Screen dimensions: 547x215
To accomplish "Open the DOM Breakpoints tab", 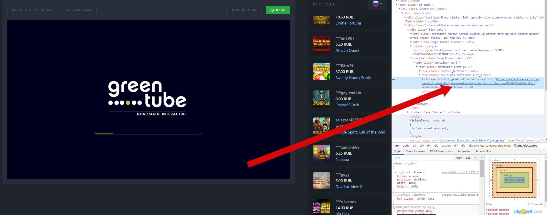I will [441, 151].
